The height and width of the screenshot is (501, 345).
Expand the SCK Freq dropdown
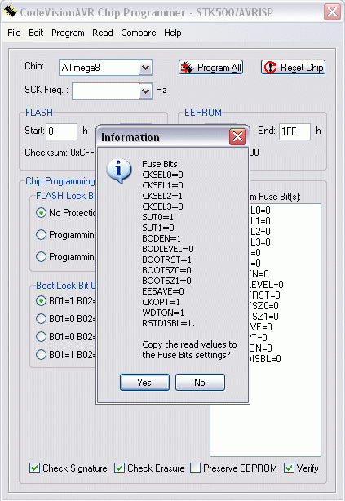point(146,91)
